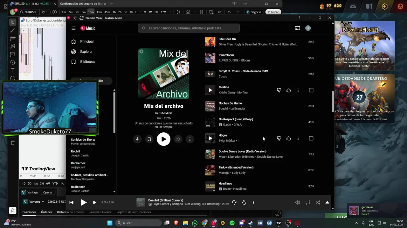Open the Windows Start menu
Viewport: 407px width, 228px height.
click(x=110, y=223)
